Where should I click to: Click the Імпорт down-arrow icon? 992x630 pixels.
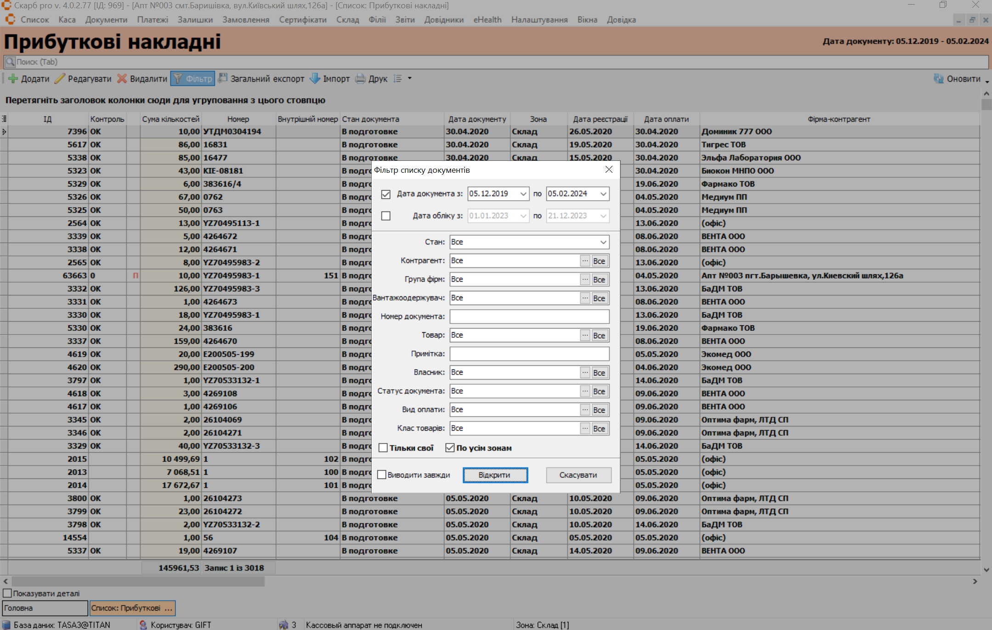(315, 79)
